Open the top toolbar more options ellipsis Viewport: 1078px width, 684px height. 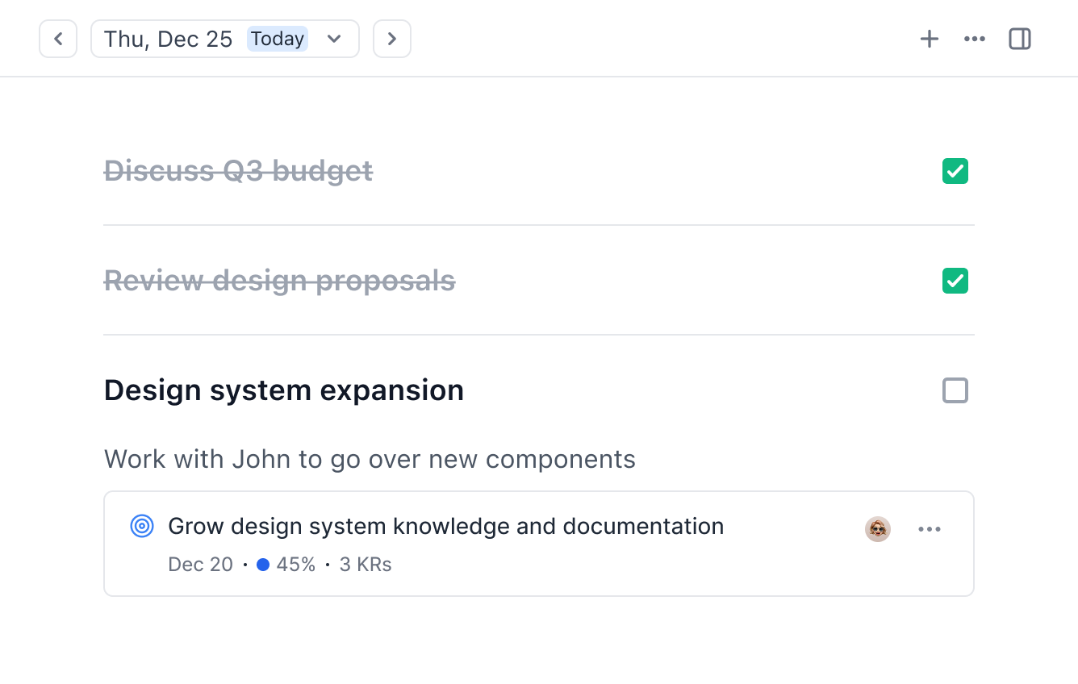(975, 39)
